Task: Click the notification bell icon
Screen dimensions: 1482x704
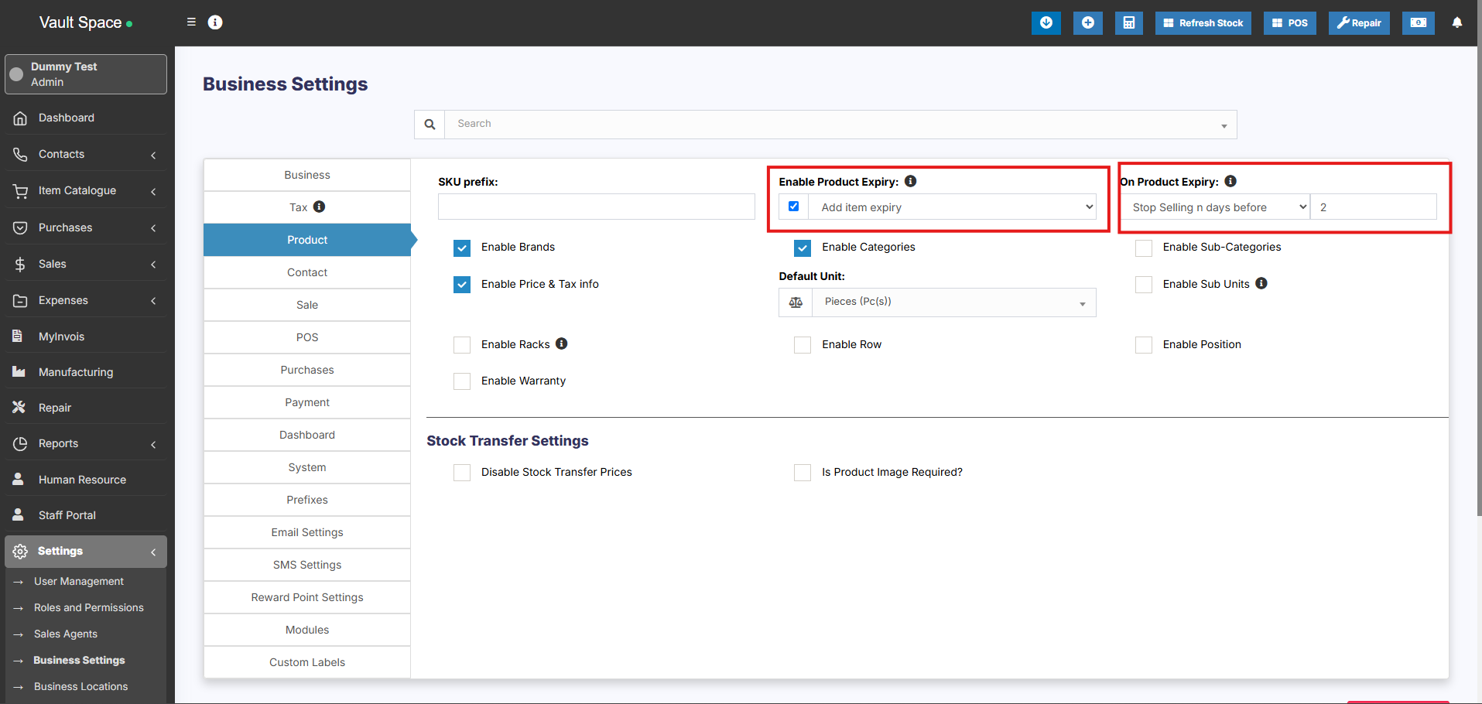Action: [1456, 23]
